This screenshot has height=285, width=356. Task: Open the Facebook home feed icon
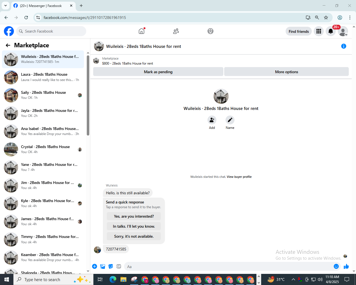click(x=142, y=31)
